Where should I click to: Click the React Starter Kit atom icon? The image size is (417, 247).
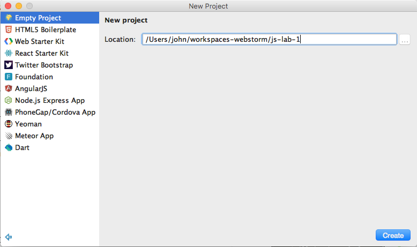coord(9,53)
